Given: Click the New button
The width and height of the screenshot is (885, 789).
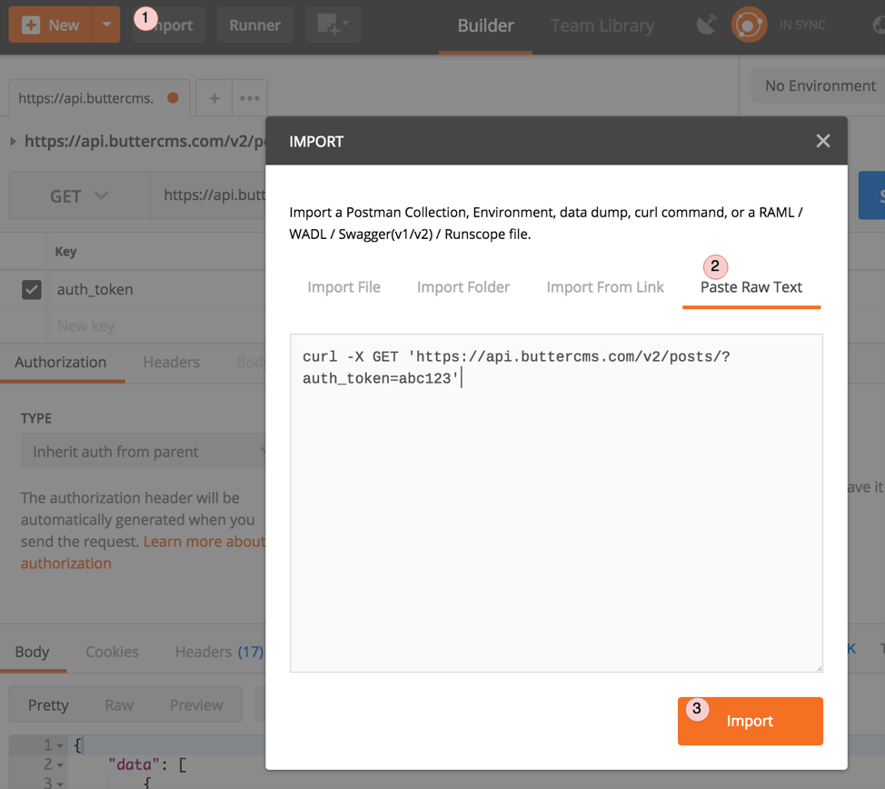Looking at the screenshot, I should pos(52,25).
